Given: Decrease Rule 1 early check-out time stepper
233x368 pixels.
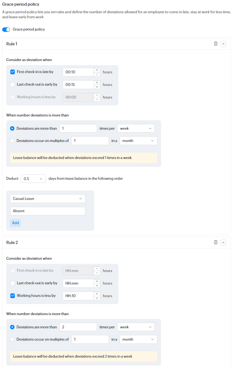Looking at the screenshot, I should tap(97, 87).
